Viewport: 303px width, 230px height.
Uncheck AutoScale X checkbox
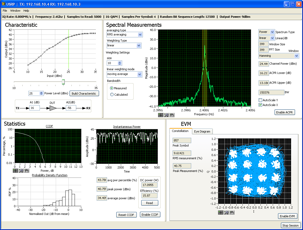click(x=261, y=105)
